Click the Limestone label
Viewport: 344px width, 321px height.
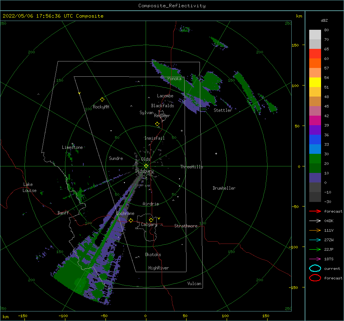[72, 147]
